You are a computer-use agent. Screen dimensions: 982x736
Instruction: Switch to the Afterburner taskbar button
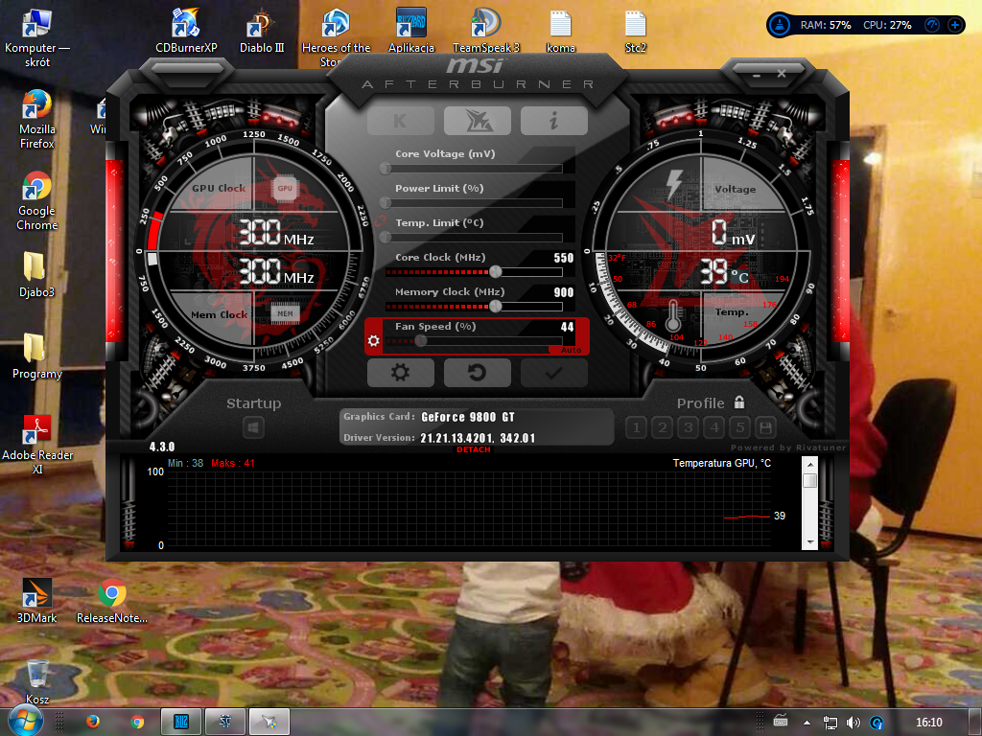pyautogui.click(x=269, y=722)
